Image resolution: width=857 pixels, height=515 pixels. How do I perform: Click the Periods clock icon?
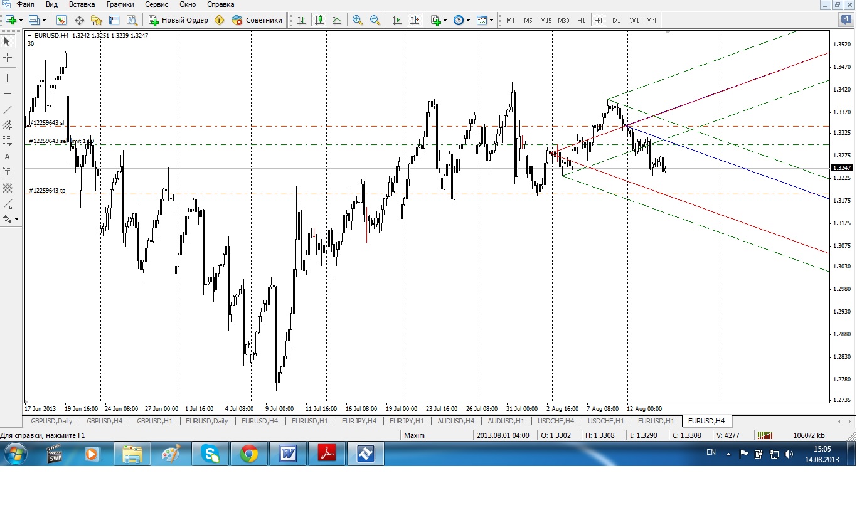tap(459, 20)
